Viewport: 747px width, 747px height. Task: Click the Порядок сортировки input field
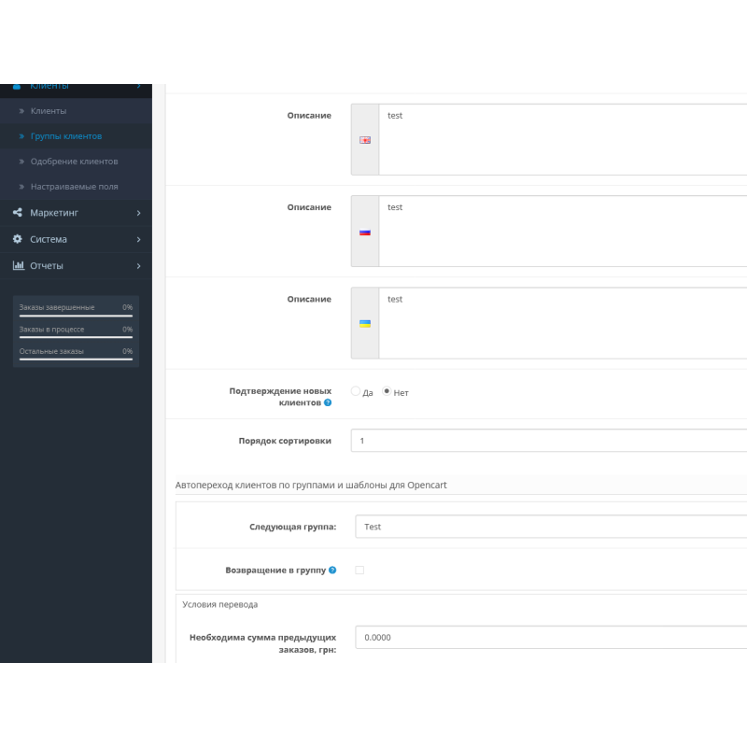[x=551, y=441]
